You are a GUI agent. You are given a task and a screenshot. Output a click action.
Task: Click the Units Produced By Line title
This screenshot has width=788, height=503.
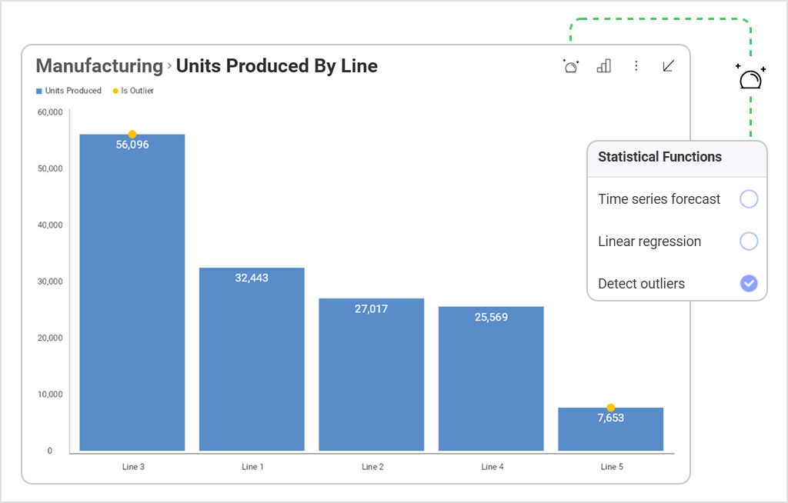tap(276, 66)
